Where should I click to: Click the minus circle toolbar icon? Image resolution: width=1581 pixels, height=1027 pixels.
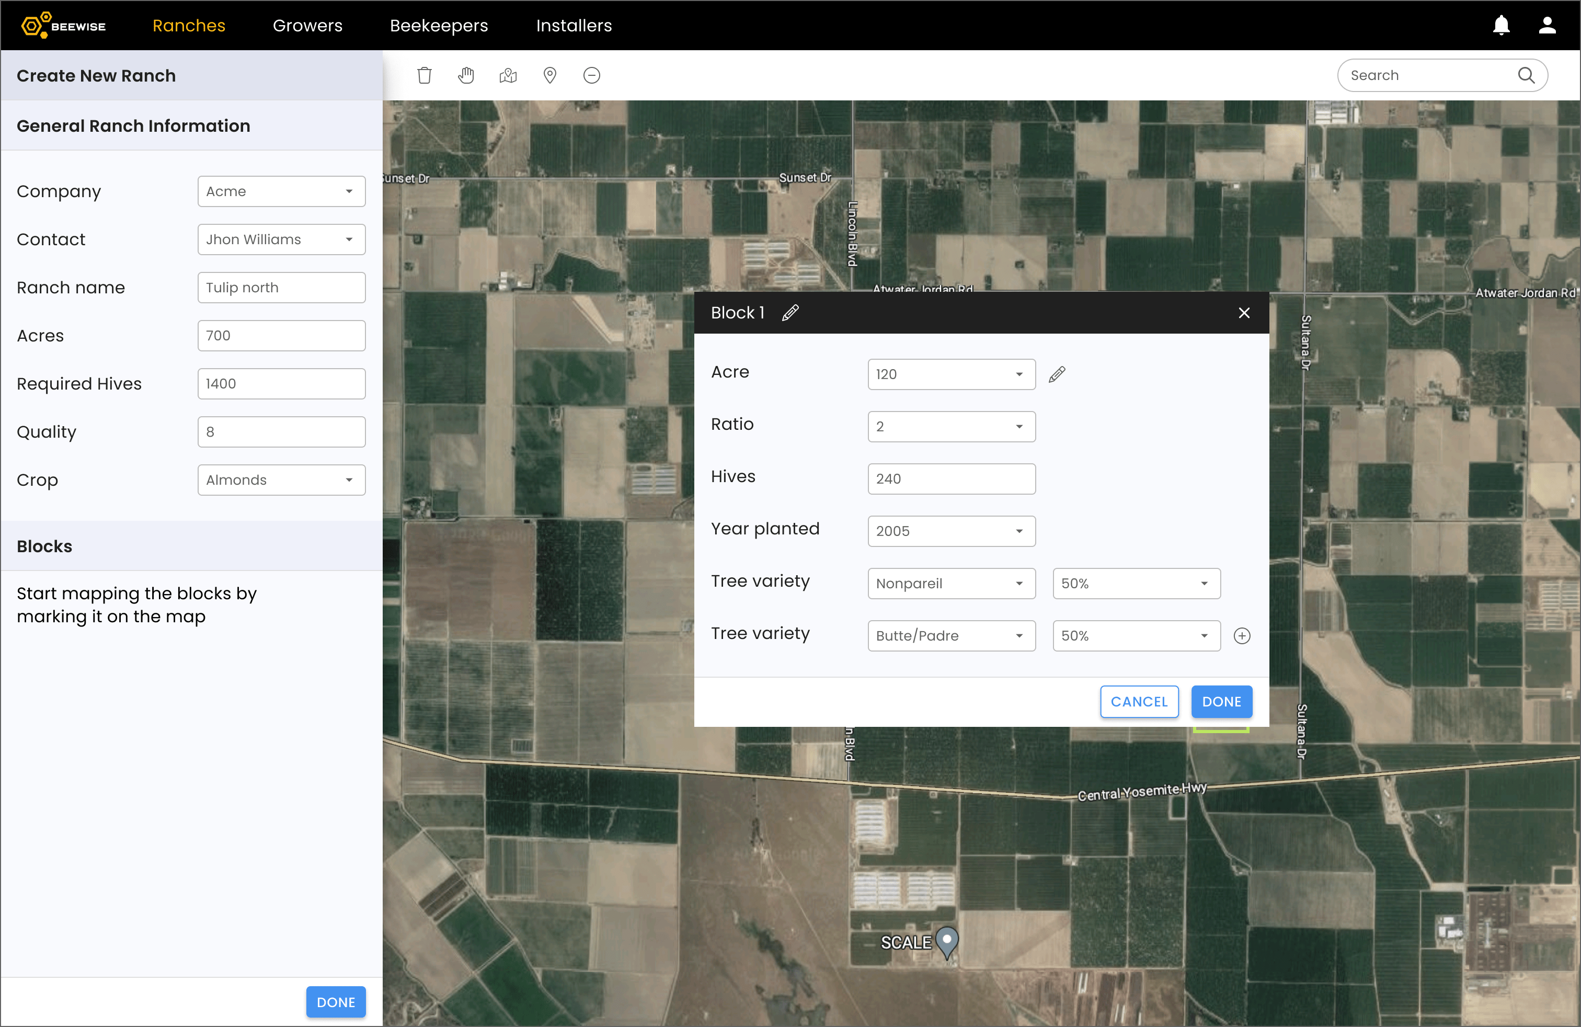tap(591, 75)
